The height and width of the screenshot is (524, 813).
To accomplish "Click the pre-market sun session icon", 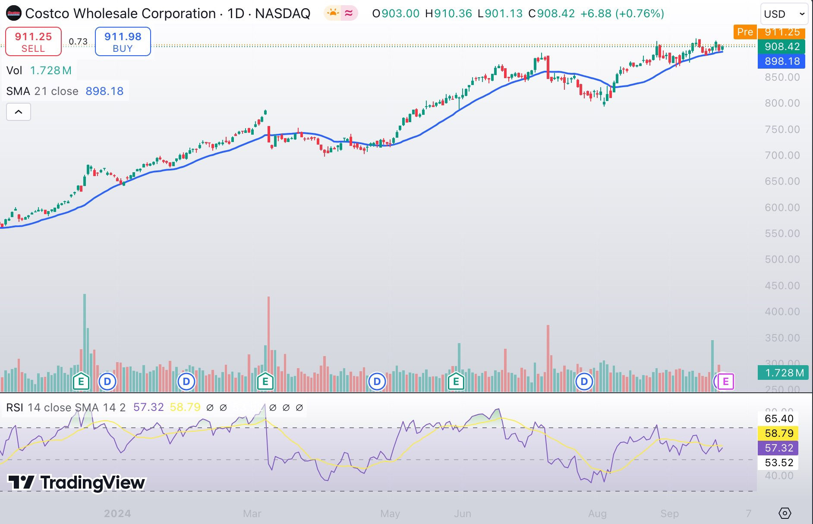I will pos(333,13).
